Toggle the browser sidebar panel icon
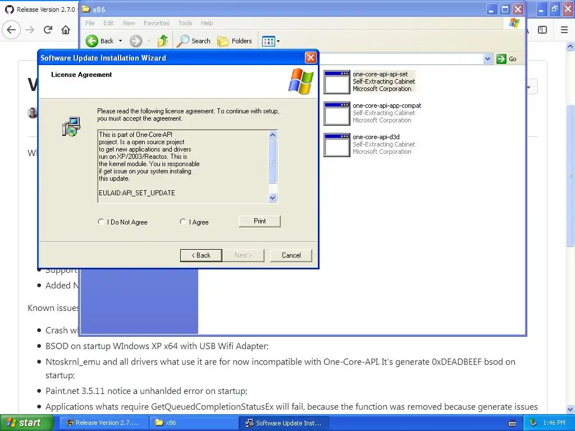 (x=542, y=30)
